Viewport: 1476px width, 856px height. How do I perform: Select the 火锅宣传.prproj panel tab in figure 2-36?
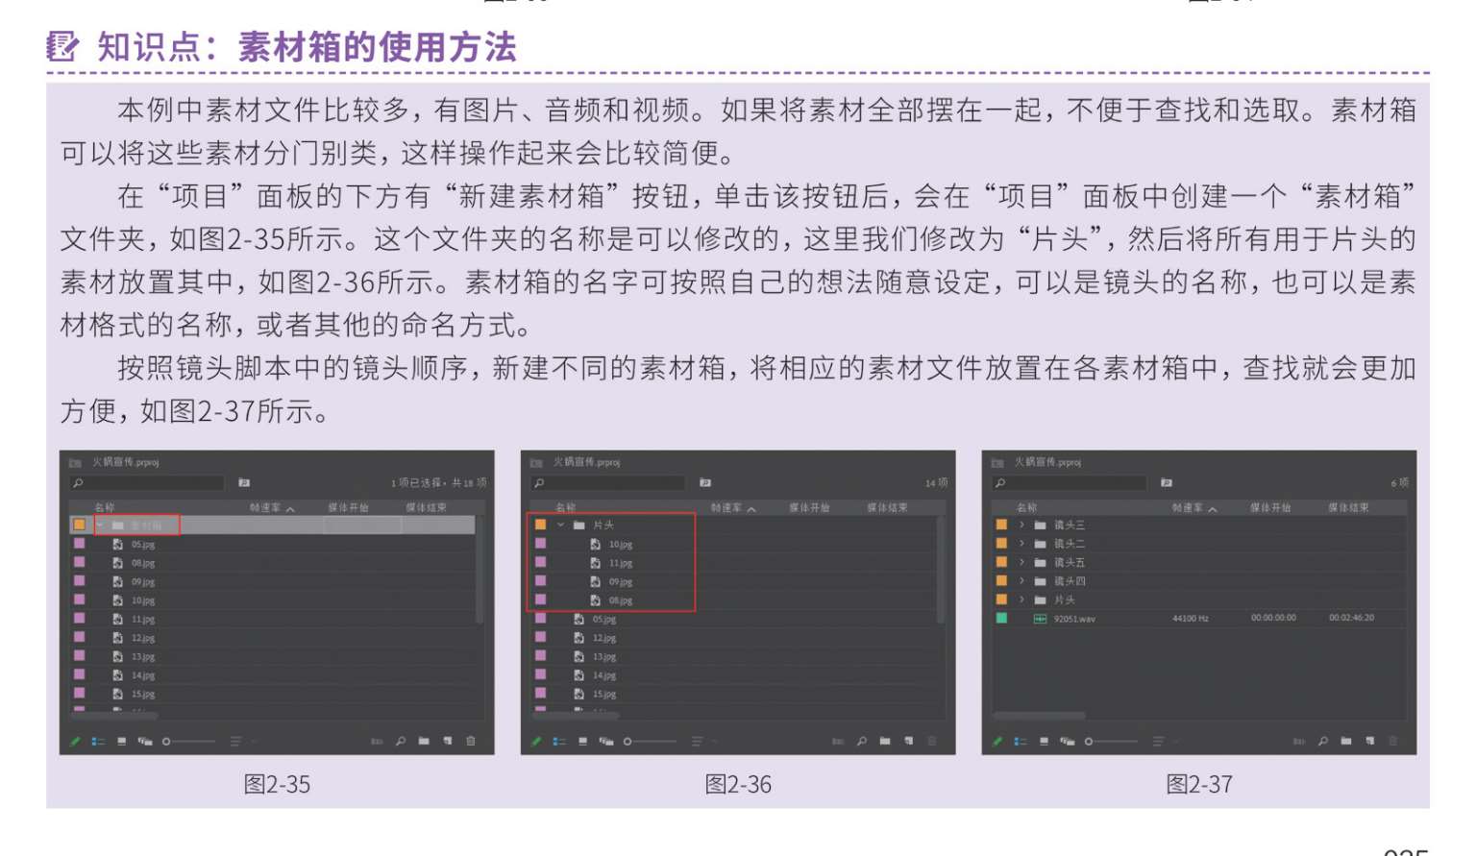tap(587, 463)
